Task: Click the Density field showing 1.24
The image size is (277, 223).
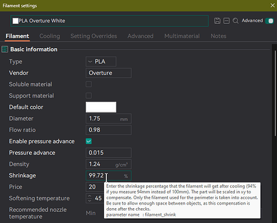Action: [x=108, y=164]
